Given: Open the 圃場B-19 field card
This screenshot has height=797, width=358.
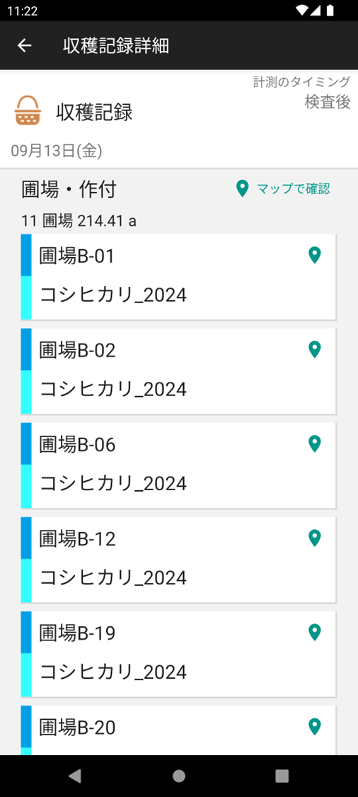Looking at the screenshot, I should click(178, 654).
